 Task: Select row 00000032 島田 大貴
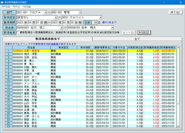(91, 100)
